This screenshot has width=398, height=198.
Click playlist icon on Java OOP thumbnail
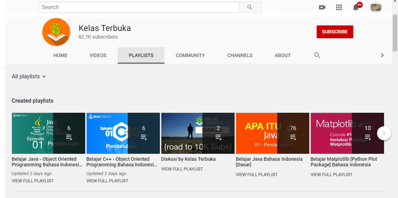pyautogui.click(x=69, y=137)
